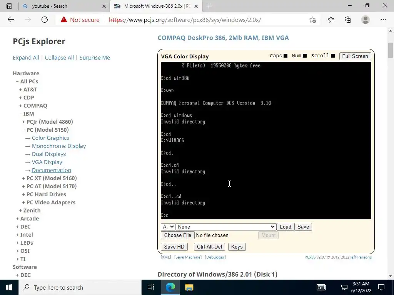Image resolution: width=394 pixels, height=295 pixels.
Task: Collapse the IBM tree node
Action: coord(20,114)
